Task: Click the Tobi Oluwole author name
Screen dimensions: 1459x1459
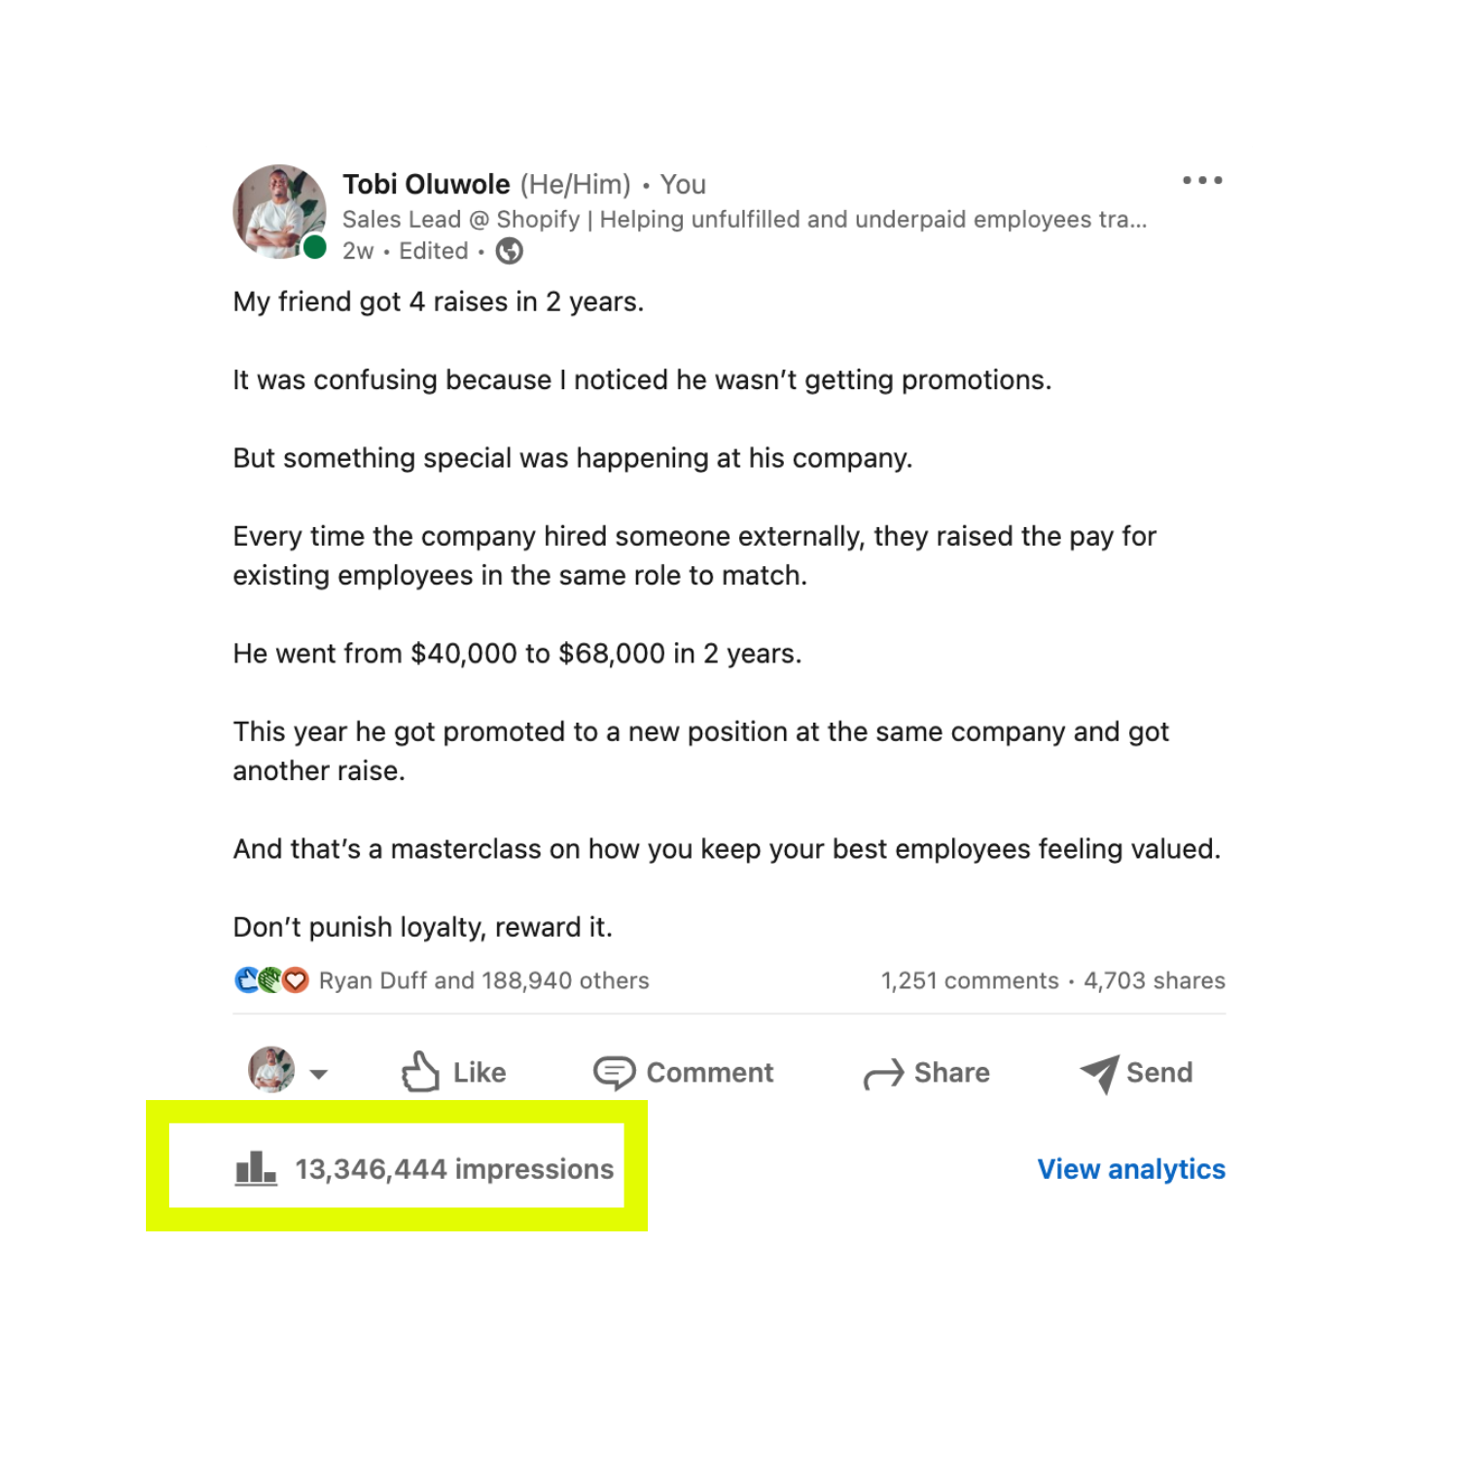Action: pyautogui.click(x=426, y=184)
